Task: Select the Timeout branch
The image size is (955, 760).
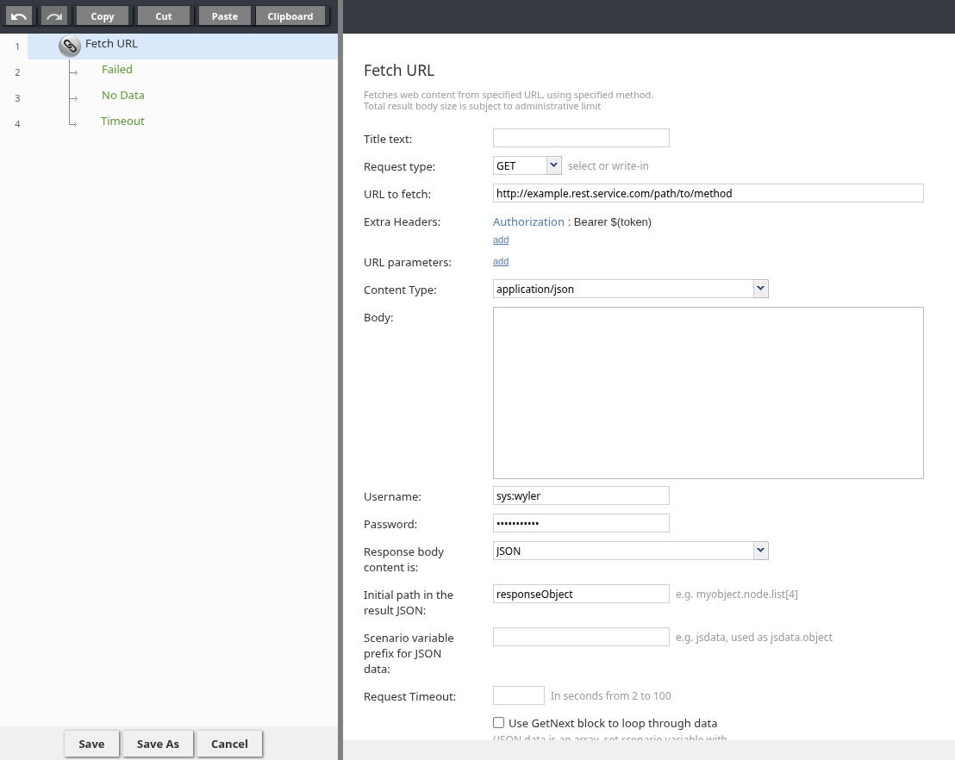Action: pos(122,121)
